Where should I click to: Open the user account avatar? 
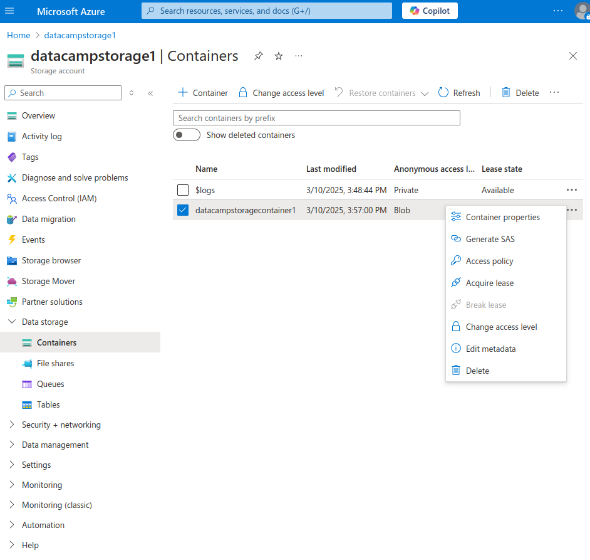582,11
